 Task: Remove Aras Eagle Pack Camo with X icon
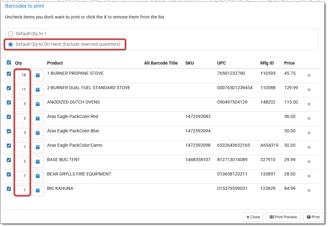click(x=309, y=147)
